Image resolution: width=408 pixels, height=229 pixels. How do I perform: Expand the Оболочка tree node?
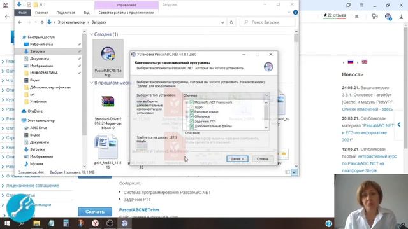(187, 116)
